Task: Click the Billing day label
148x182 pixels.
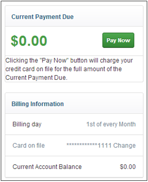Action: (x=27, y=124)
